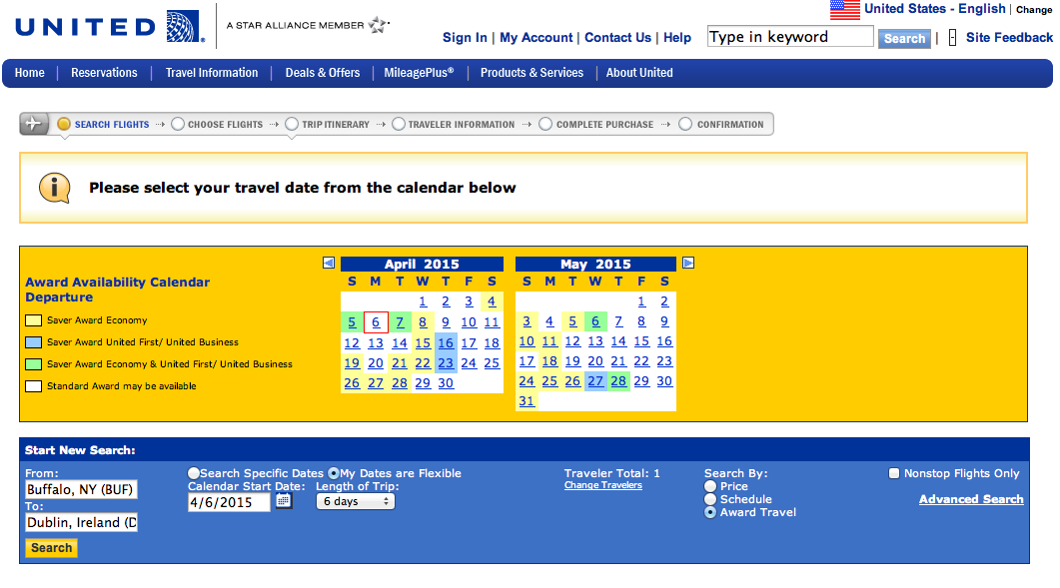Viewport: 1060px width, 588px height.
Task: Click the next month arrow on calendar
Action: click(x=687, y=264)
